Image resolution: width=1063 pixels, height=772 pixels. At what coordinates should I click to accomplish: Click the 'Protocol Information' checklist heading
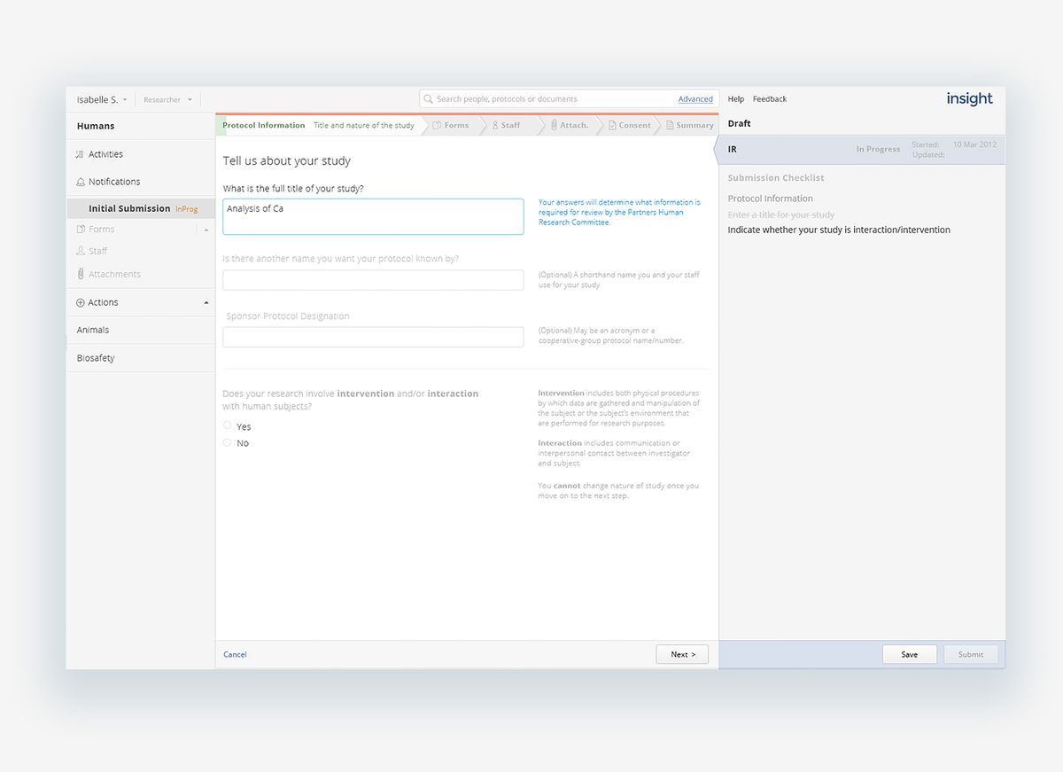tap(771, 199)
